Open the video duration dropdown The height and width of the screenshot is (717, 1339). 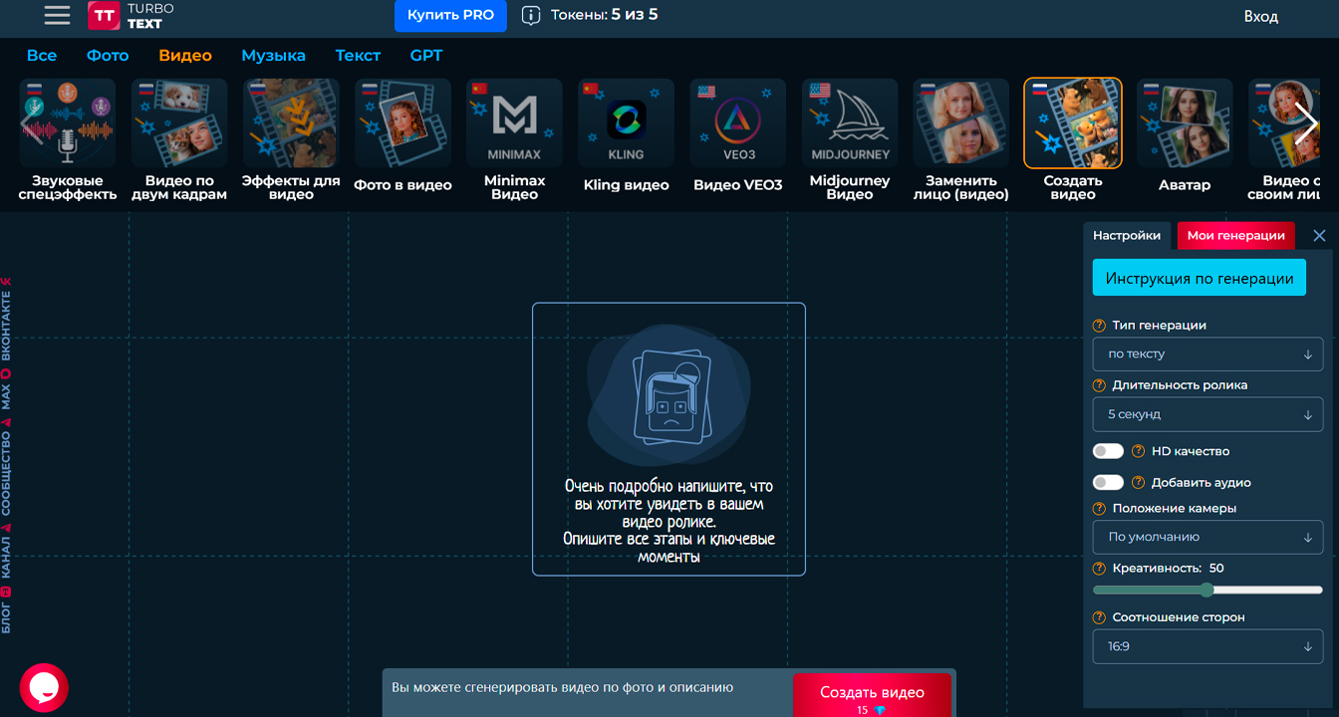1207,414
